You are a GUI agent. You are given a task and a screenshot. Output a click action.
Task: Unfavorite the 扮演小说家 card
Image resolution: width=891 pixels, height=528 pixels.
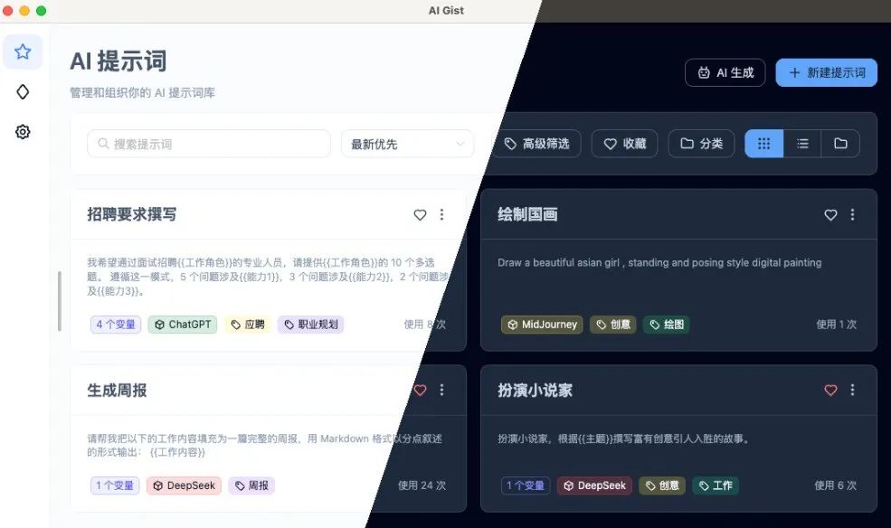click(830, 390)
